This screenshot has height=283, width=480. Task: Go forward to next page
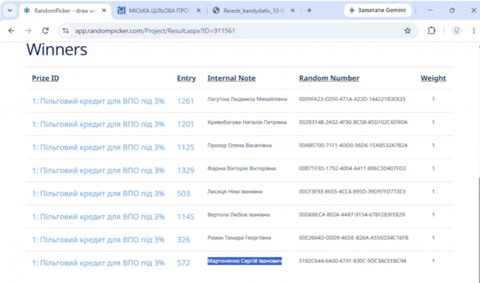(28, 30)
